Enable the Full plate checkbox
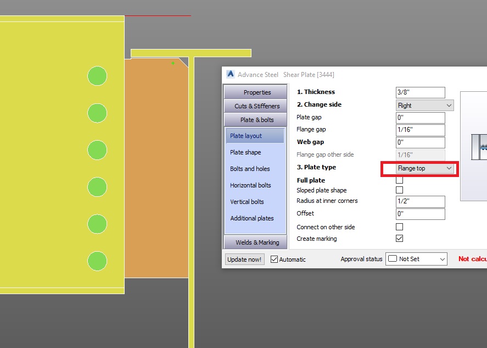 [399, 180]
